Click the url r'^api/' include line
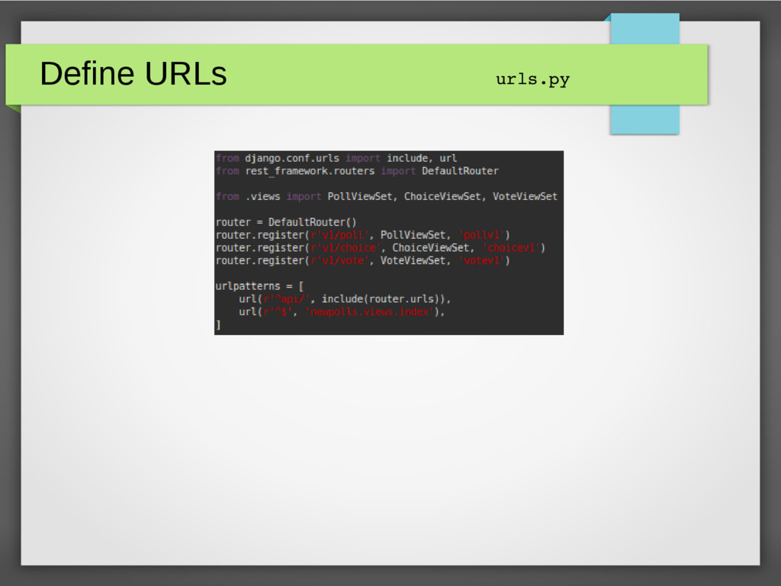This screenshot has width=781, height=586. click(344, 299)
